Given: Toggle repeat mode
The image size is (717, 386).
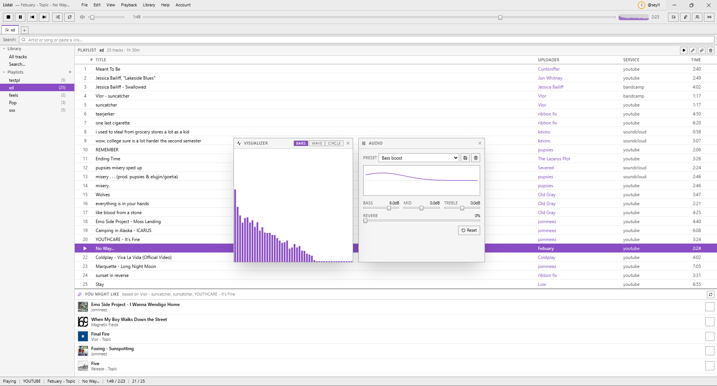Looking at the screenshot, I should pyautogui.click(x=69, y=17).
